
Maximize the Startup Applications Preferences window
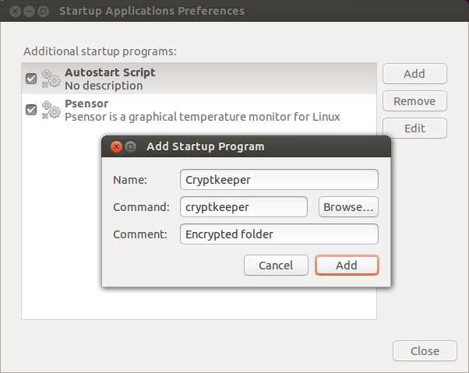tap(43, 12)
